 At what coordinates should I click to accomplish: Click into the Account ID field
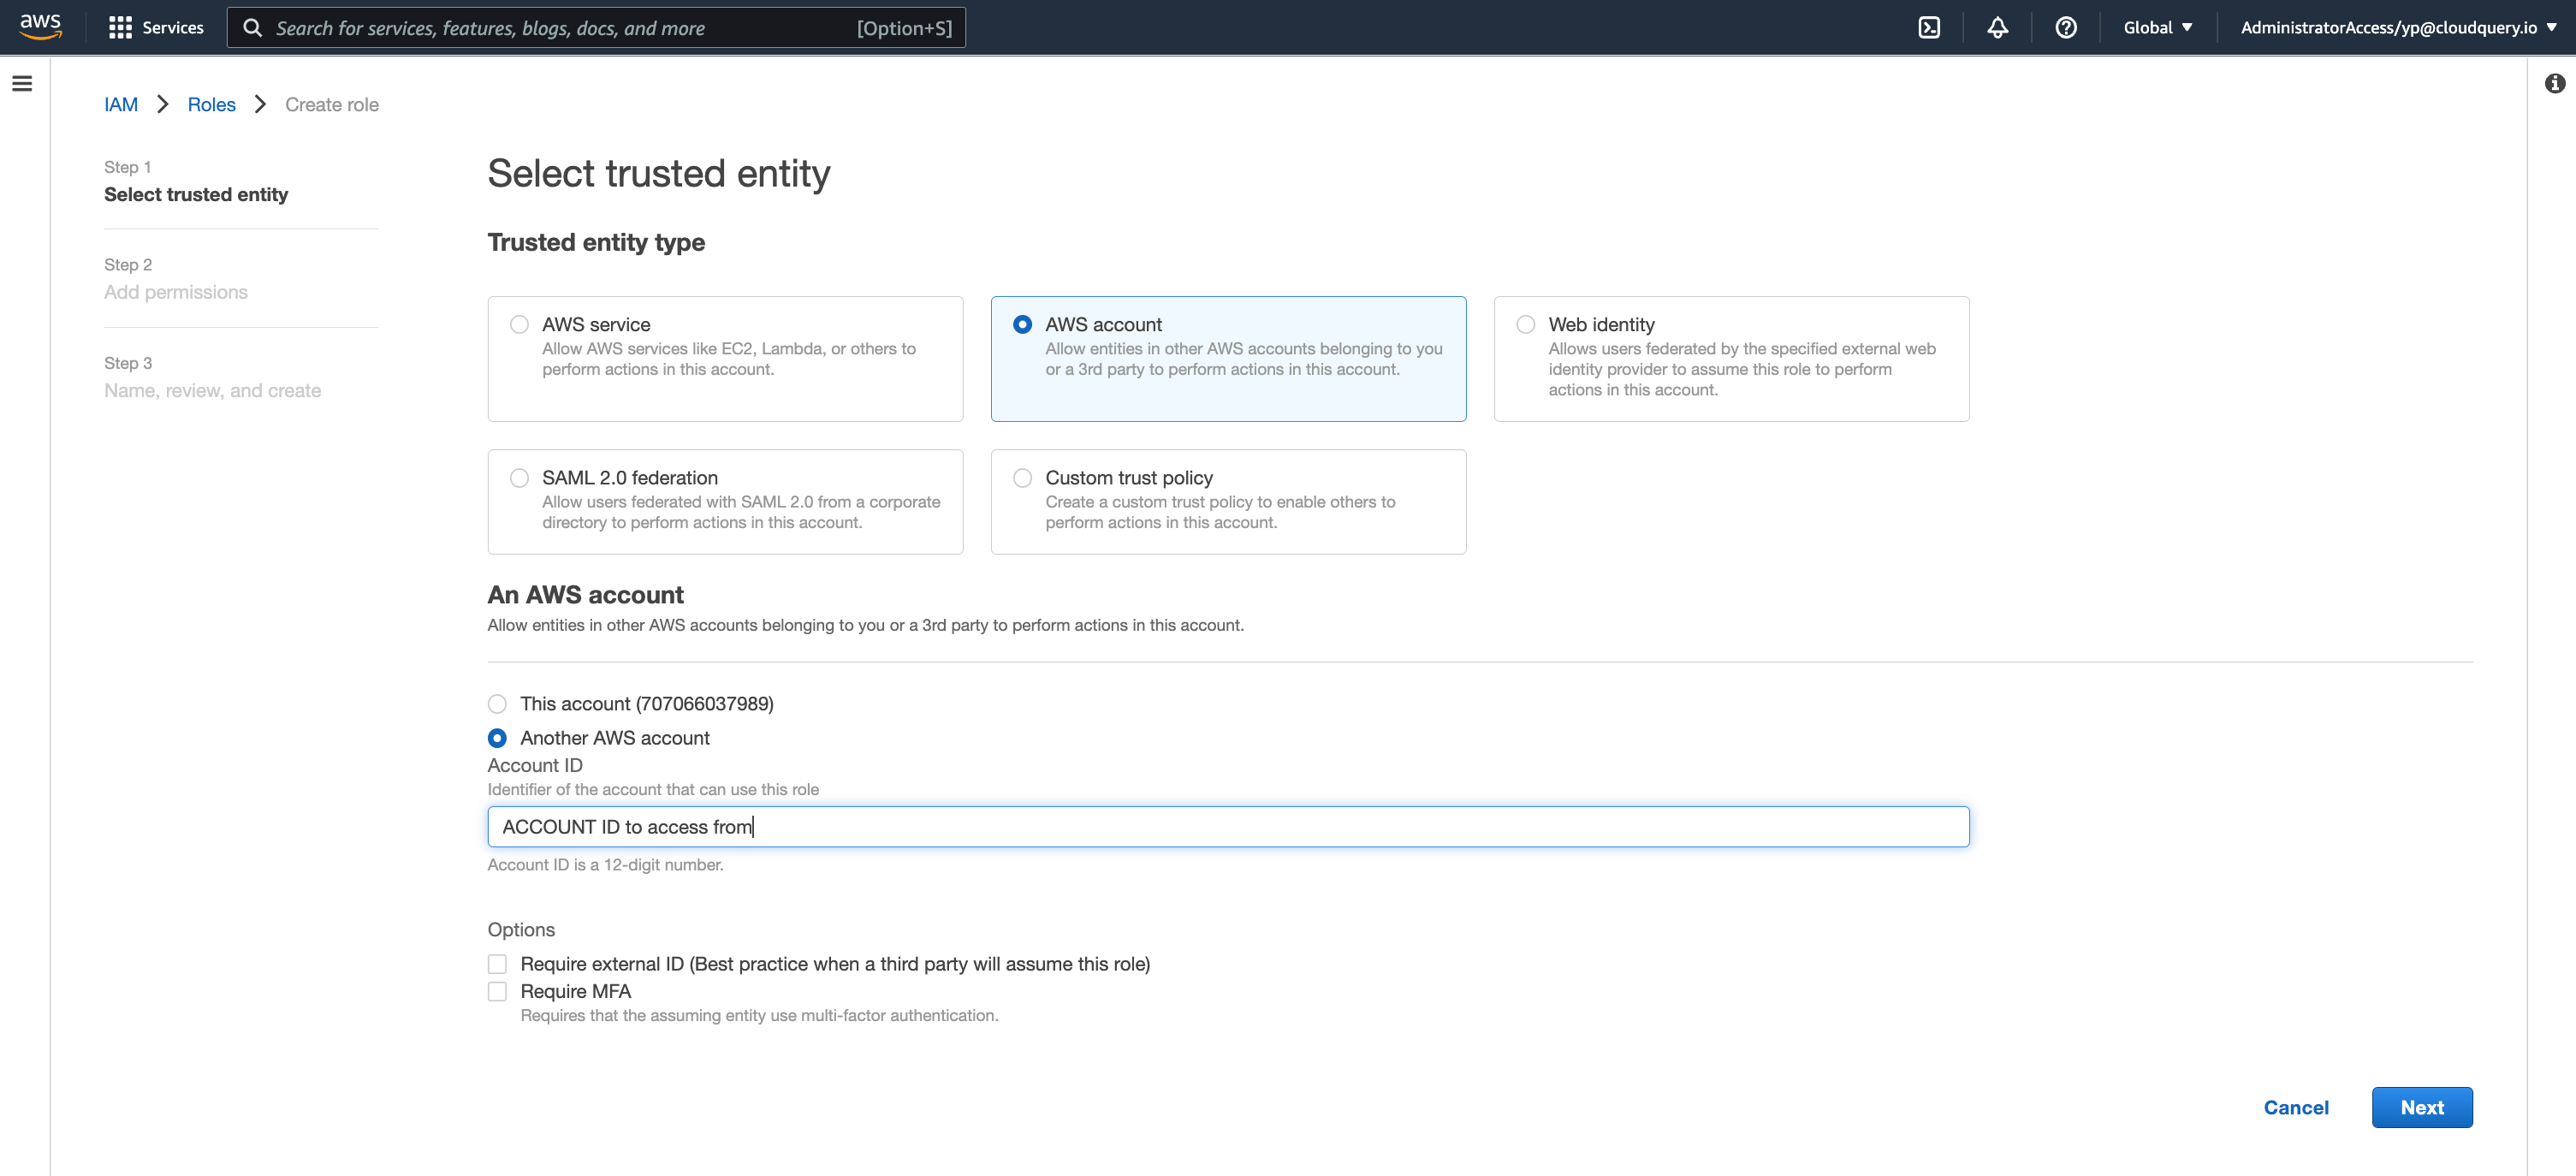click(x=1227, y=827)
